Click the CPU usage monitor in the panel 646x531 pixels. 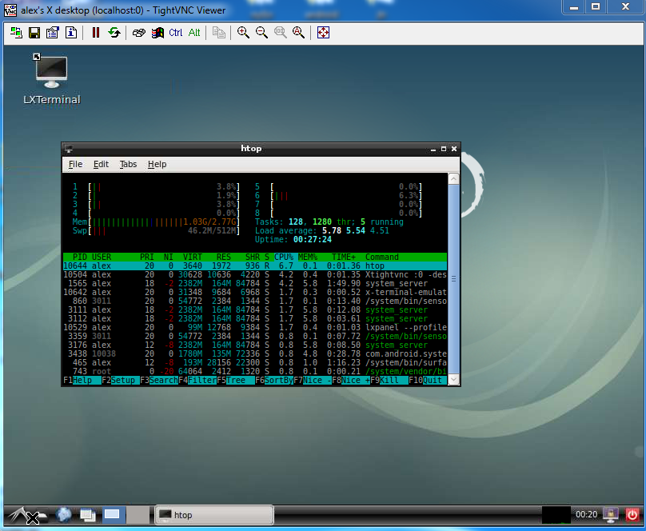click(556, 515)
